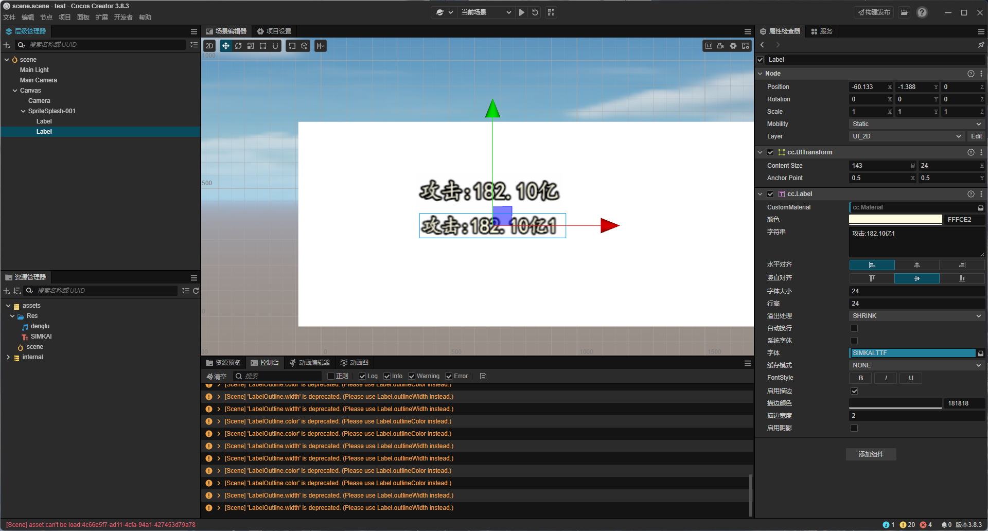Select the Rect transform tool
The width and height of the screenshot is (988, 531).
[263, 46]
